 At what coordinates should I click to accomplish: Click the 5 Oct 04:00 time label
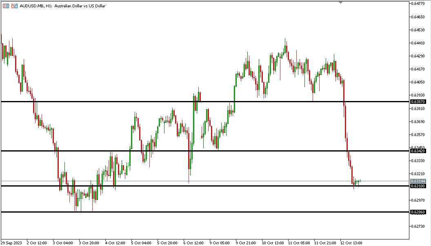(x=141, y=243)
